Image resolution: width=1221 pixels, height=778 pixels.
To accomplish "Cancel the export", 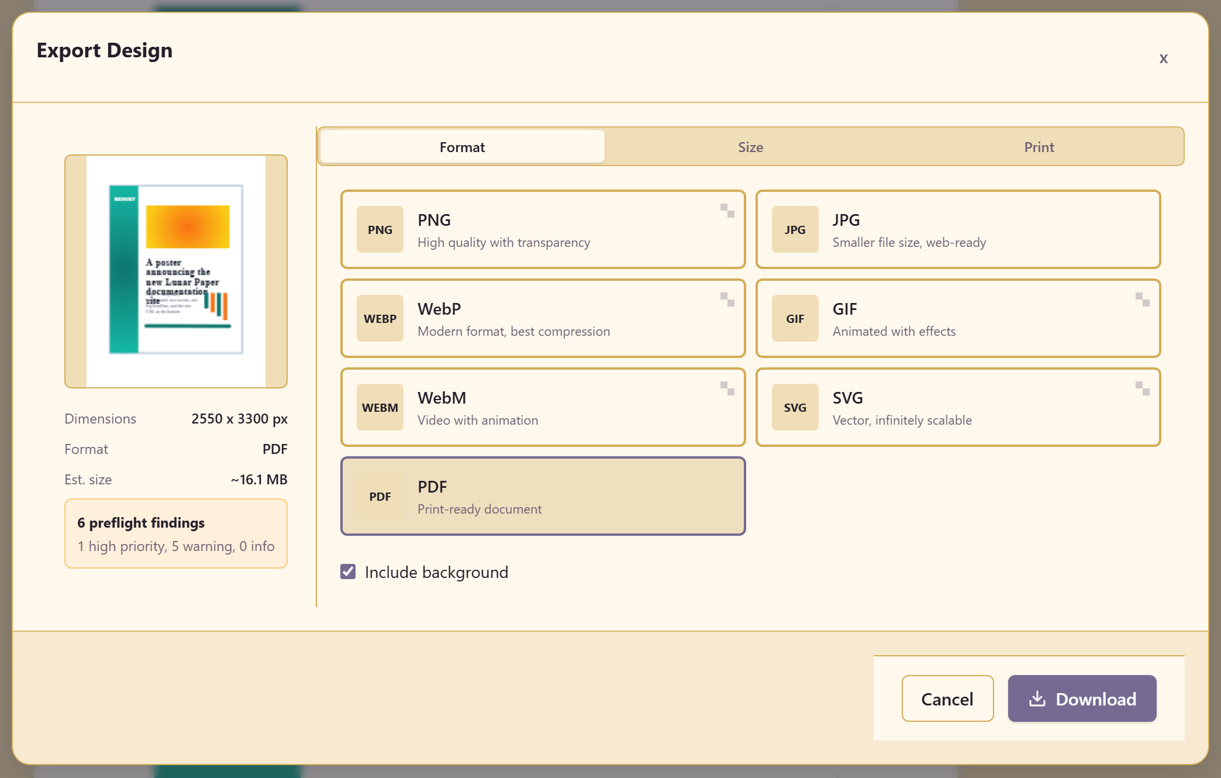I will (x=947, y=698).
